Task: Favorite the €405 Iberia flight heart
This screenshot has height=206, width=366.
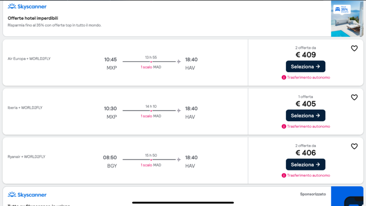Action: tap(354, 97)
